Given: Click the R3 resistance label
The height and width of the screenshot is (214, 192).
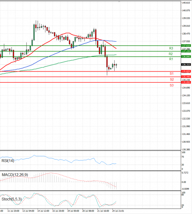Looking at the screenshot, I should click(x=171, y=48).
